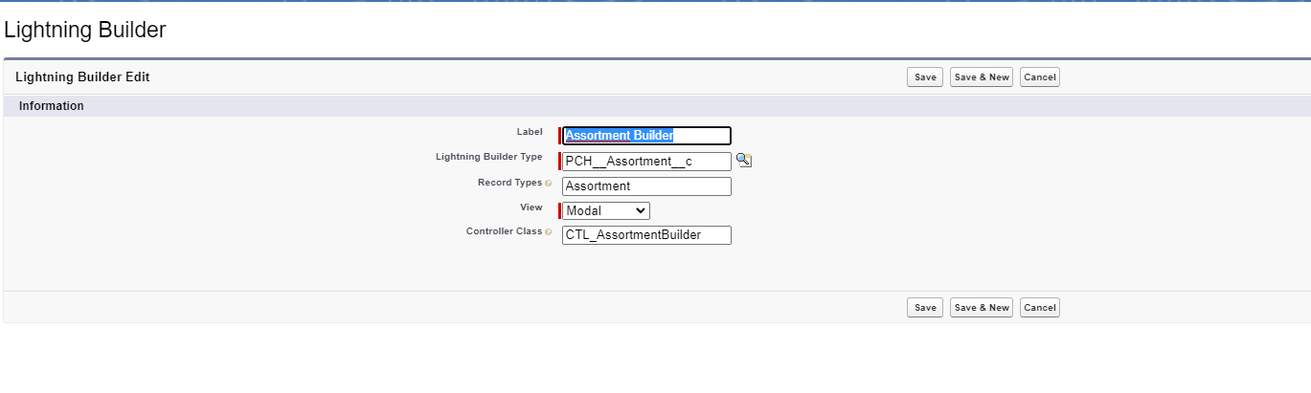
Task: Click the Controller Class help icon
Action: 549,232
